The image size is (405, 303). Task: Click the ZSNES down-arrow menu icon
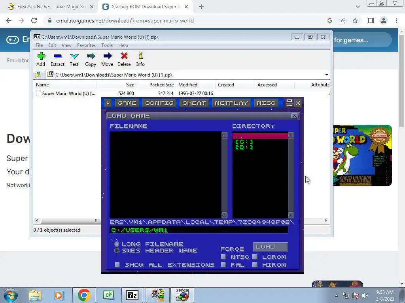click(x=108, y=103)
